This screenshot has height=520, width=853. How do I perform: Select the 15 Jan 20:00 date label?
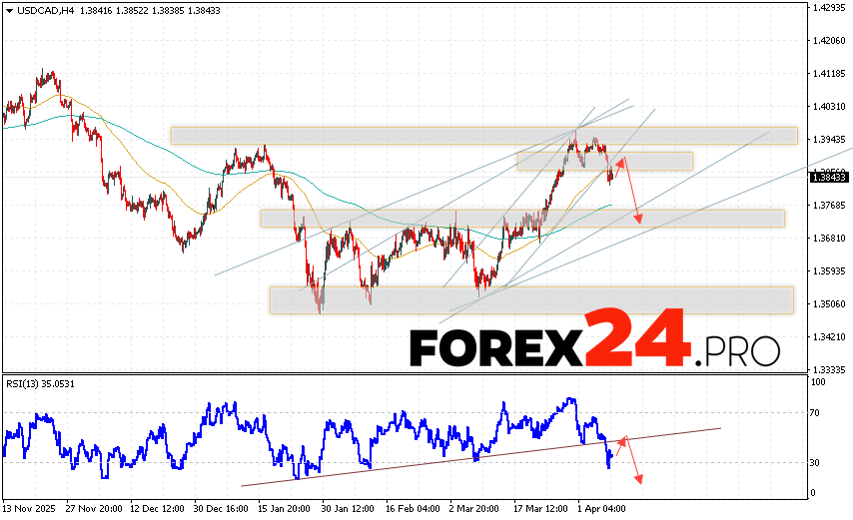coord(285,509)
